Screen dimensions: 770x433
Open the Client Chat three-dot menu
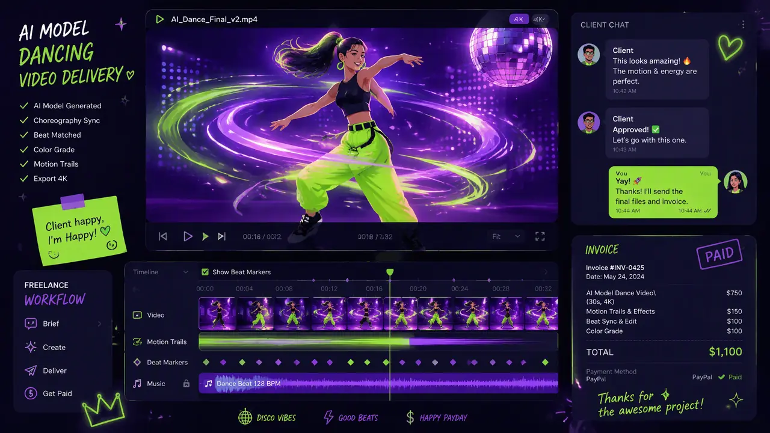(743, 25)
